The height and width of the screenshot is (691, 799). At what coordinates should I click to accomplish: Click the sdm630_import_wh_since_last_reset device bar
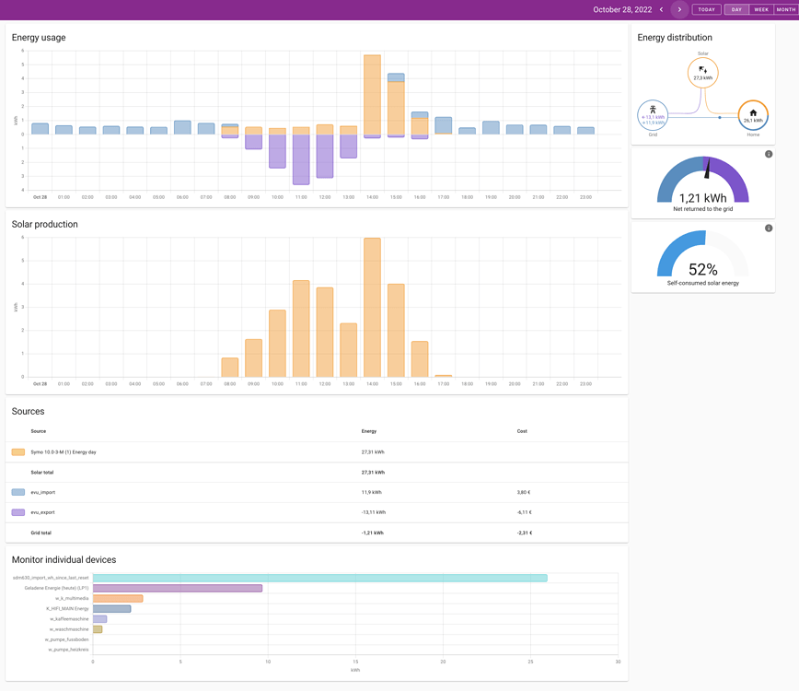(x=319, y=578)
